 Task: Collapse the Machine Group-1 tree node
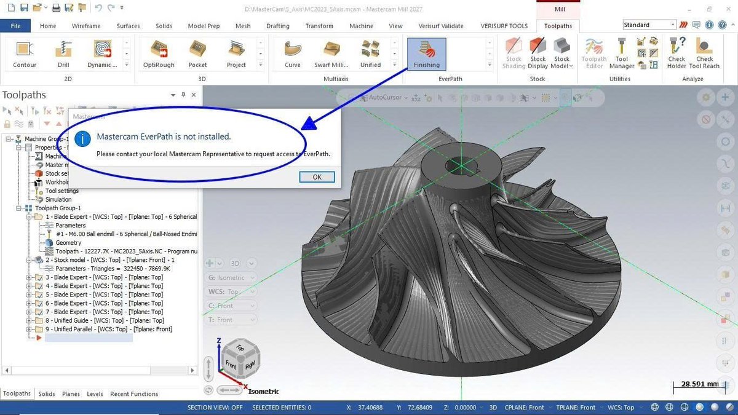click(x=9, y=139)
